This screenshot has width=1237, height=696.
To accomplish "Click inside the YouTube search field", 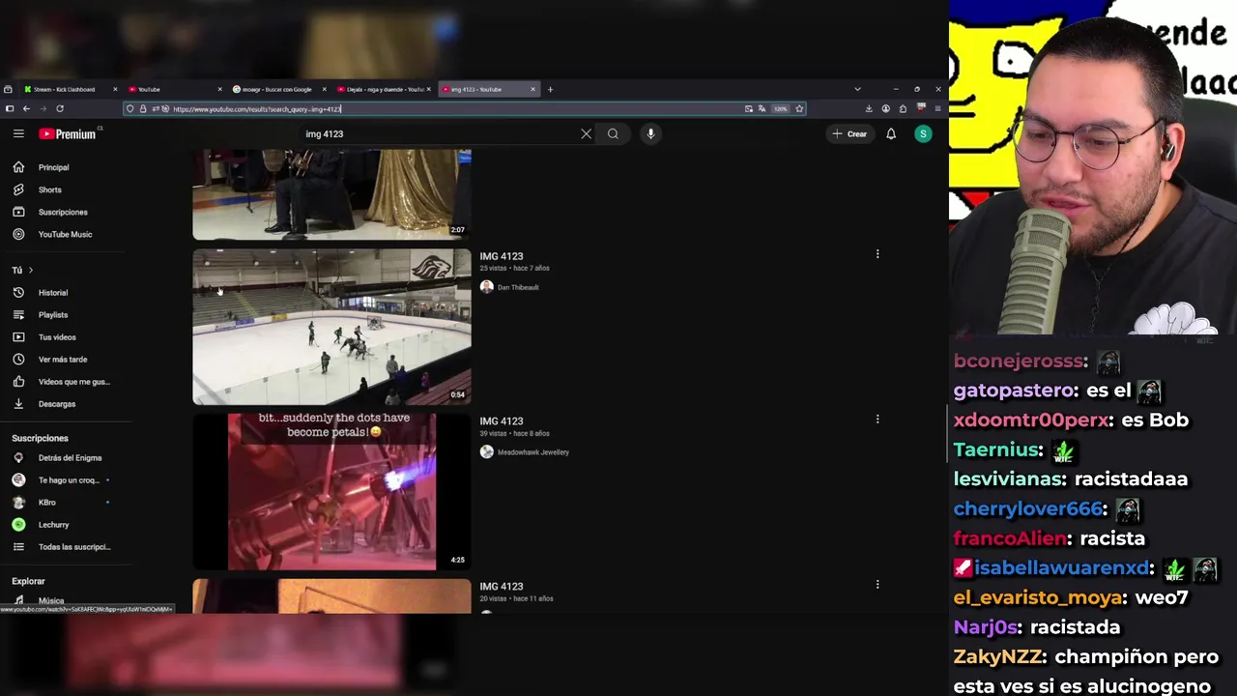I will (x=440, y=134).
